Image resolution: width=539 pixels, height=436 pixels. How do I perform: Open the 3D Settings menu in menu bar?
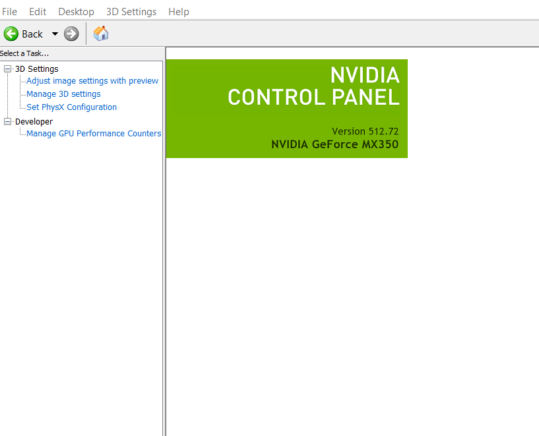click(x=131, y=12)
